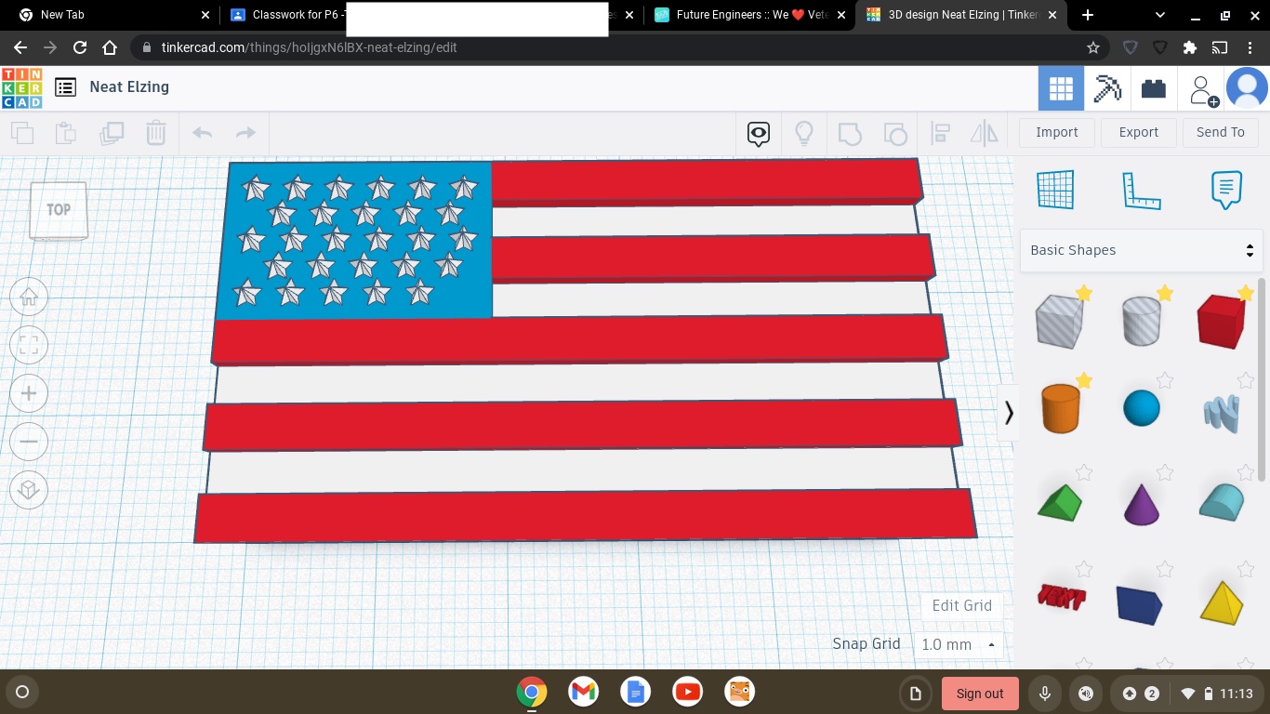
Task: Toggle favorite star on Scribble shape
Action: pos(1246,380)
